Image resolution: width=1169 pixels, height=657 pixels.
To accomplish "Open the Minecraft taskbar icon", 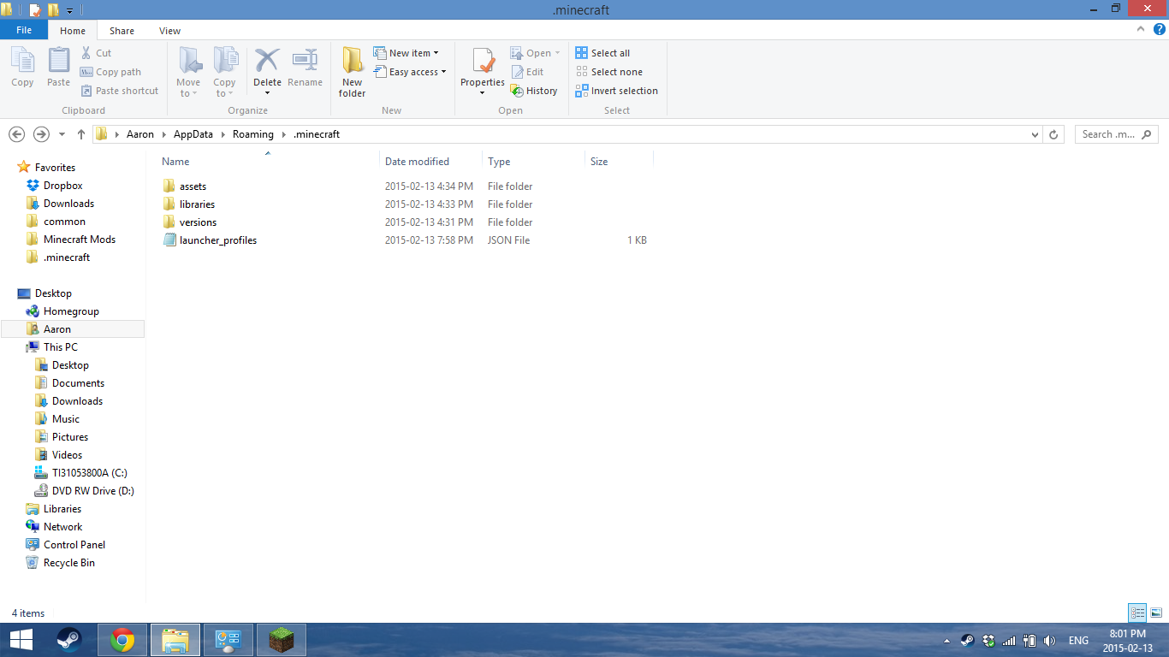I will tap(281, 640).
